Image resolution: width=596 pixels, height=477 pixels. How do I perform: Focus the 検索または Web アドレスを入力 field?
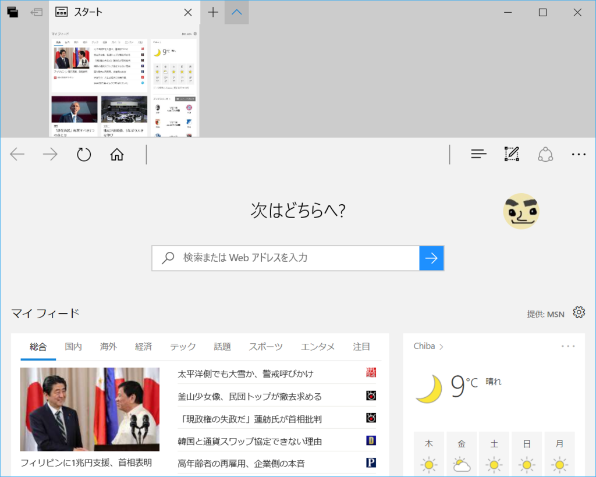[285, 258]
